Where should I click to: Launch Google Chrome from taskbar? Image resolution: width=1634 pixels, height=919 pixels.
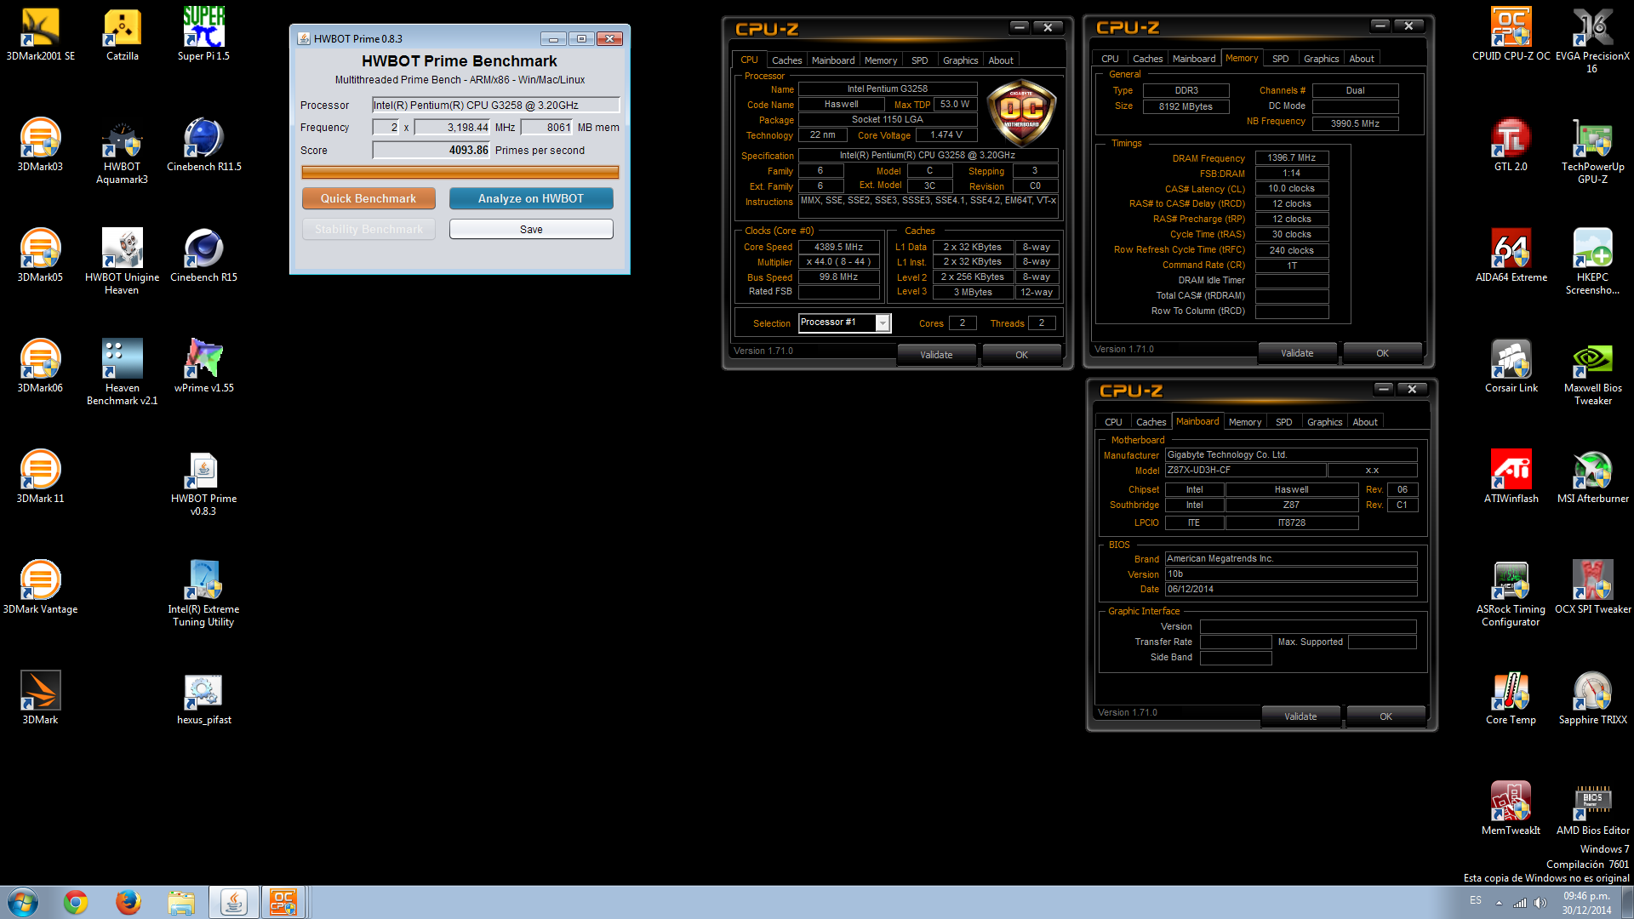point(76,902)
